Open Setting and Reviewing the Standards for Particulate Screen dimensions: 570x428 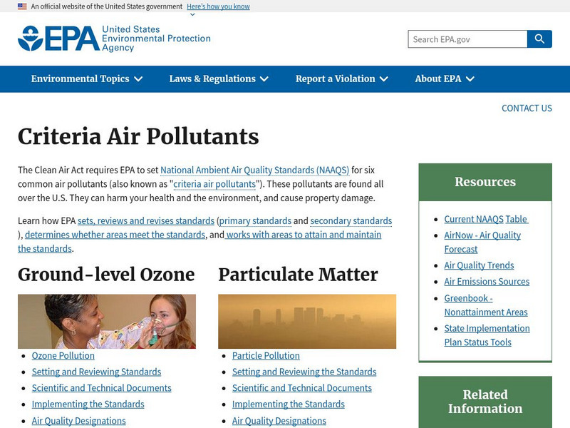coord(304,372)
